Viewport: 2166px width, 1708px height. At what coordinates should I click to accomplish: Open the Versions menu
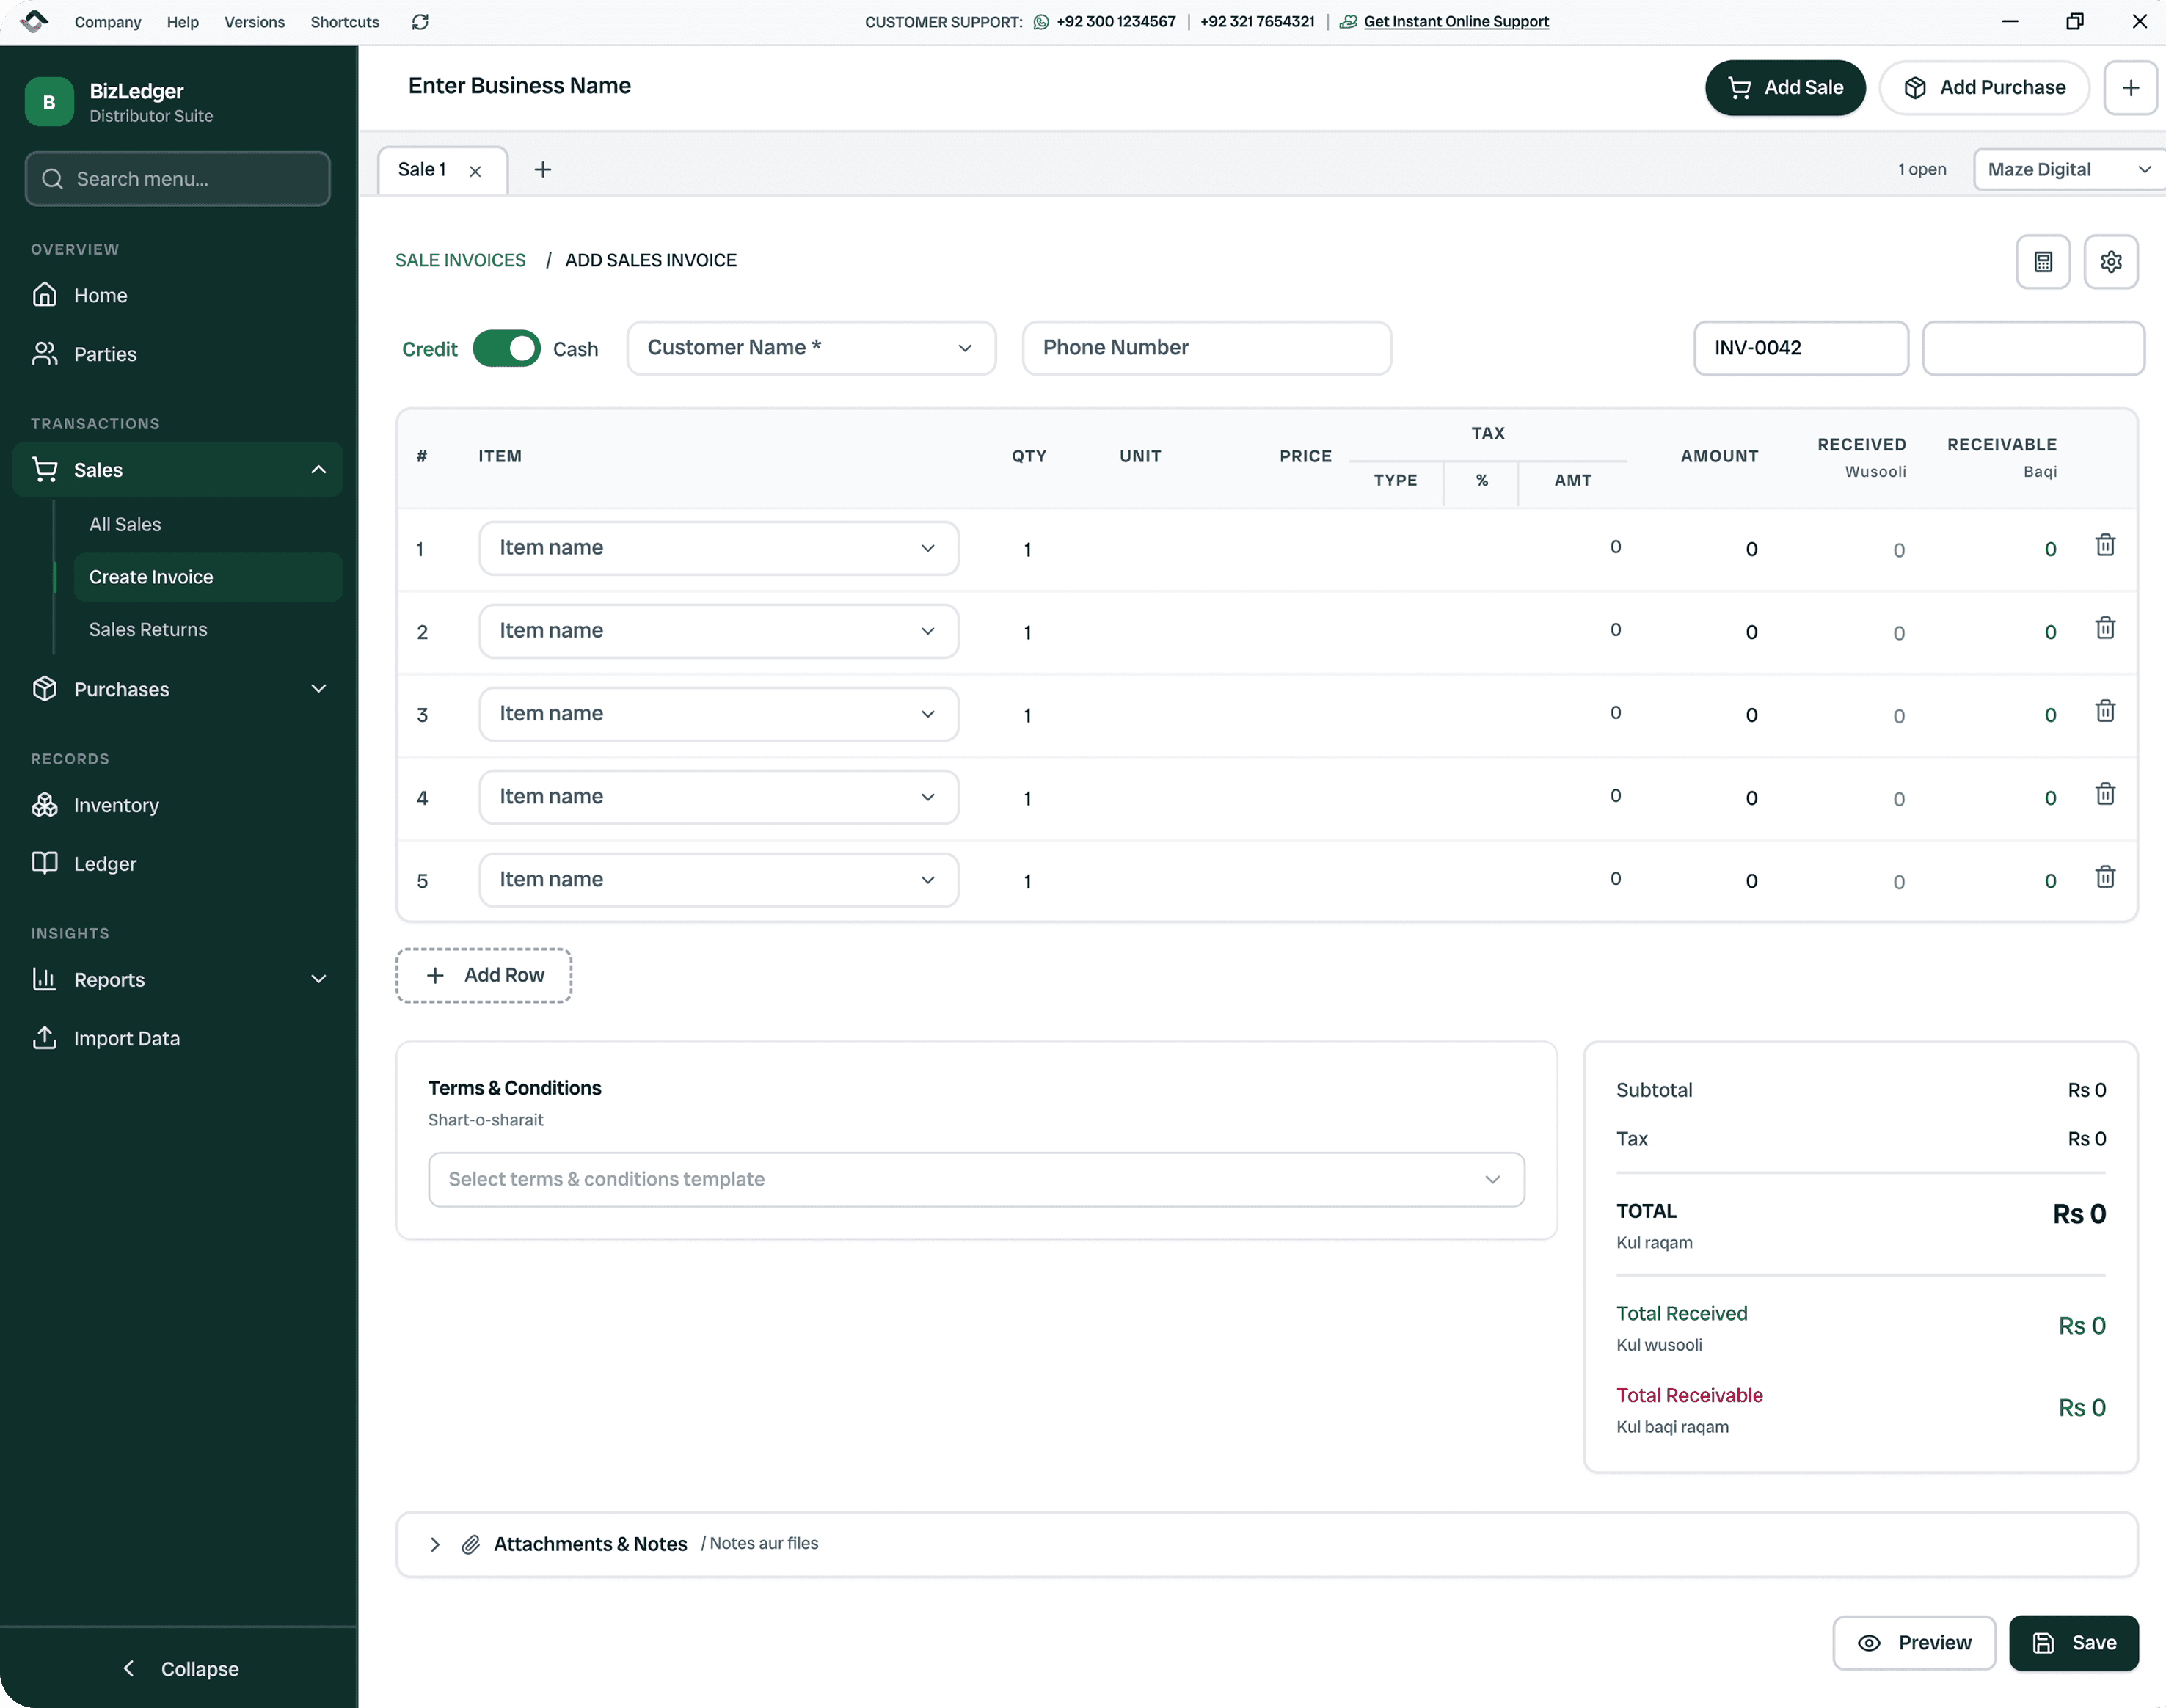254,22
